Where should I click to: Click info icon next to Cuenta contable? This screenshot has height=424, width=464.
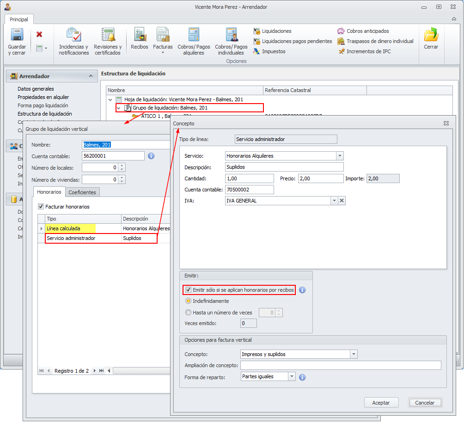[x=151, y=156]
